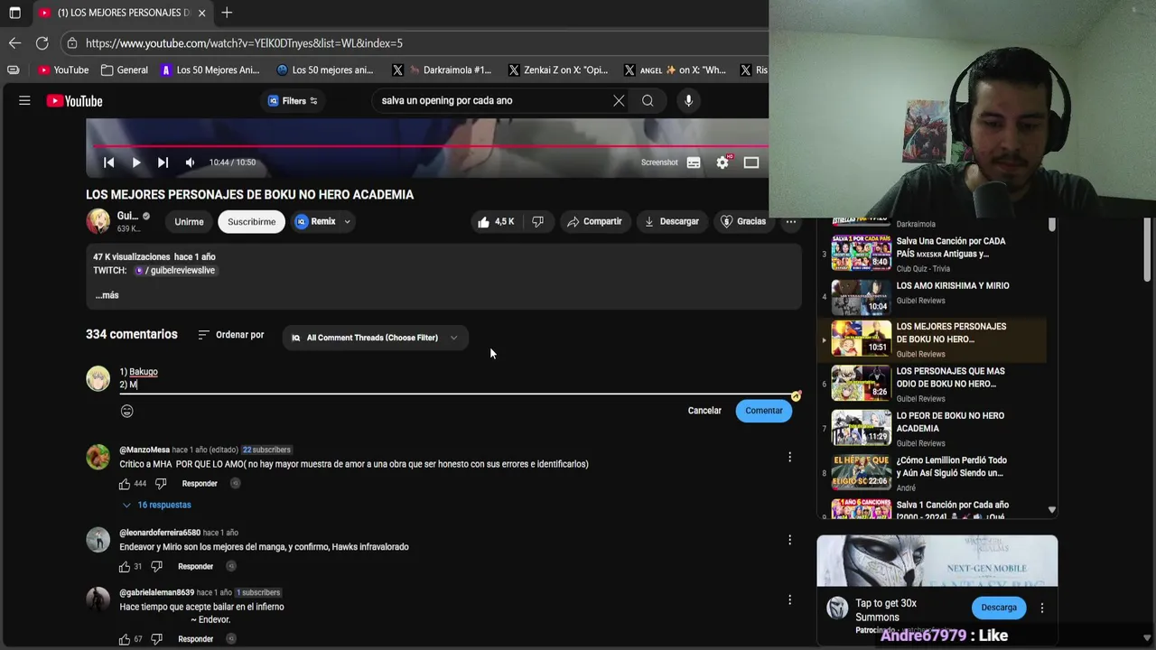
Task: Open the Darkraimola #1 bookmark
Action: pyautogui.click(x=443, y=70)
